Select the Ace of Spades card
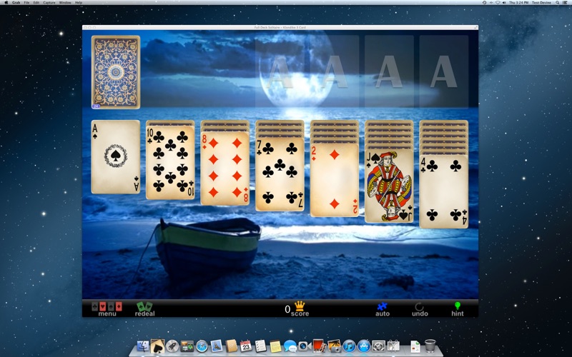Viewport: 572px width, 357px height. (116, 157)
